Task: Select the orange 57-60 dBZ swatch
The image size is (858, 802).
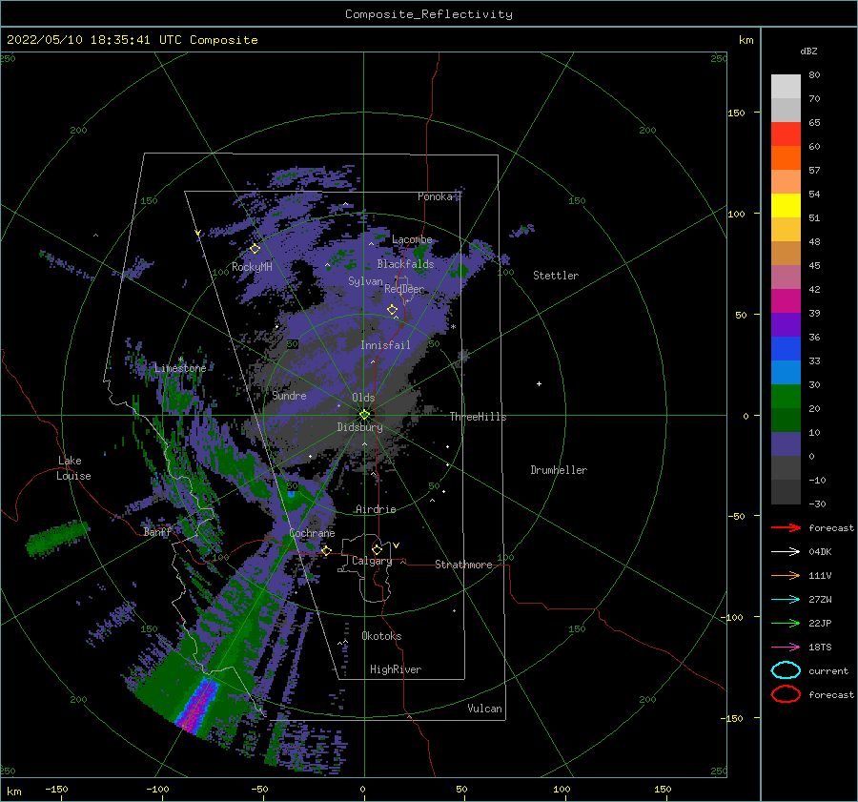Action: coord(786,158)
